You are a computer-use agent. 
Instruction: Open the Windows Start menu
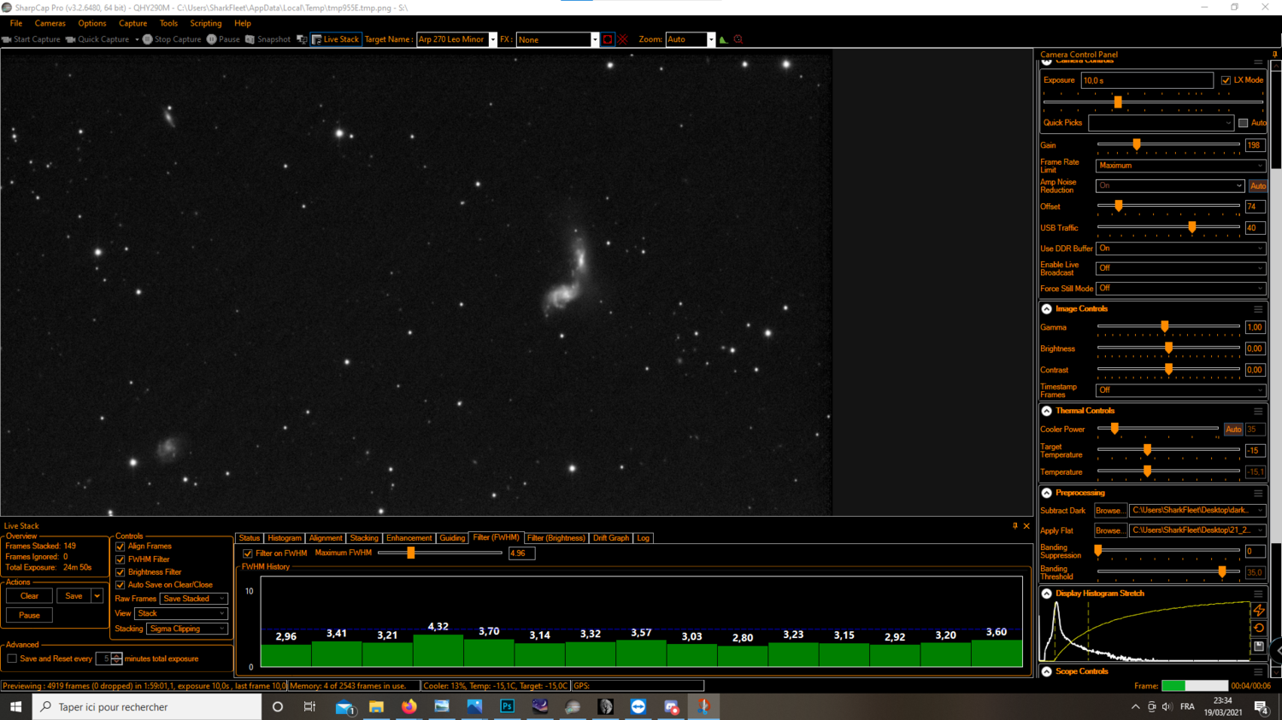(x=15, y=706)
